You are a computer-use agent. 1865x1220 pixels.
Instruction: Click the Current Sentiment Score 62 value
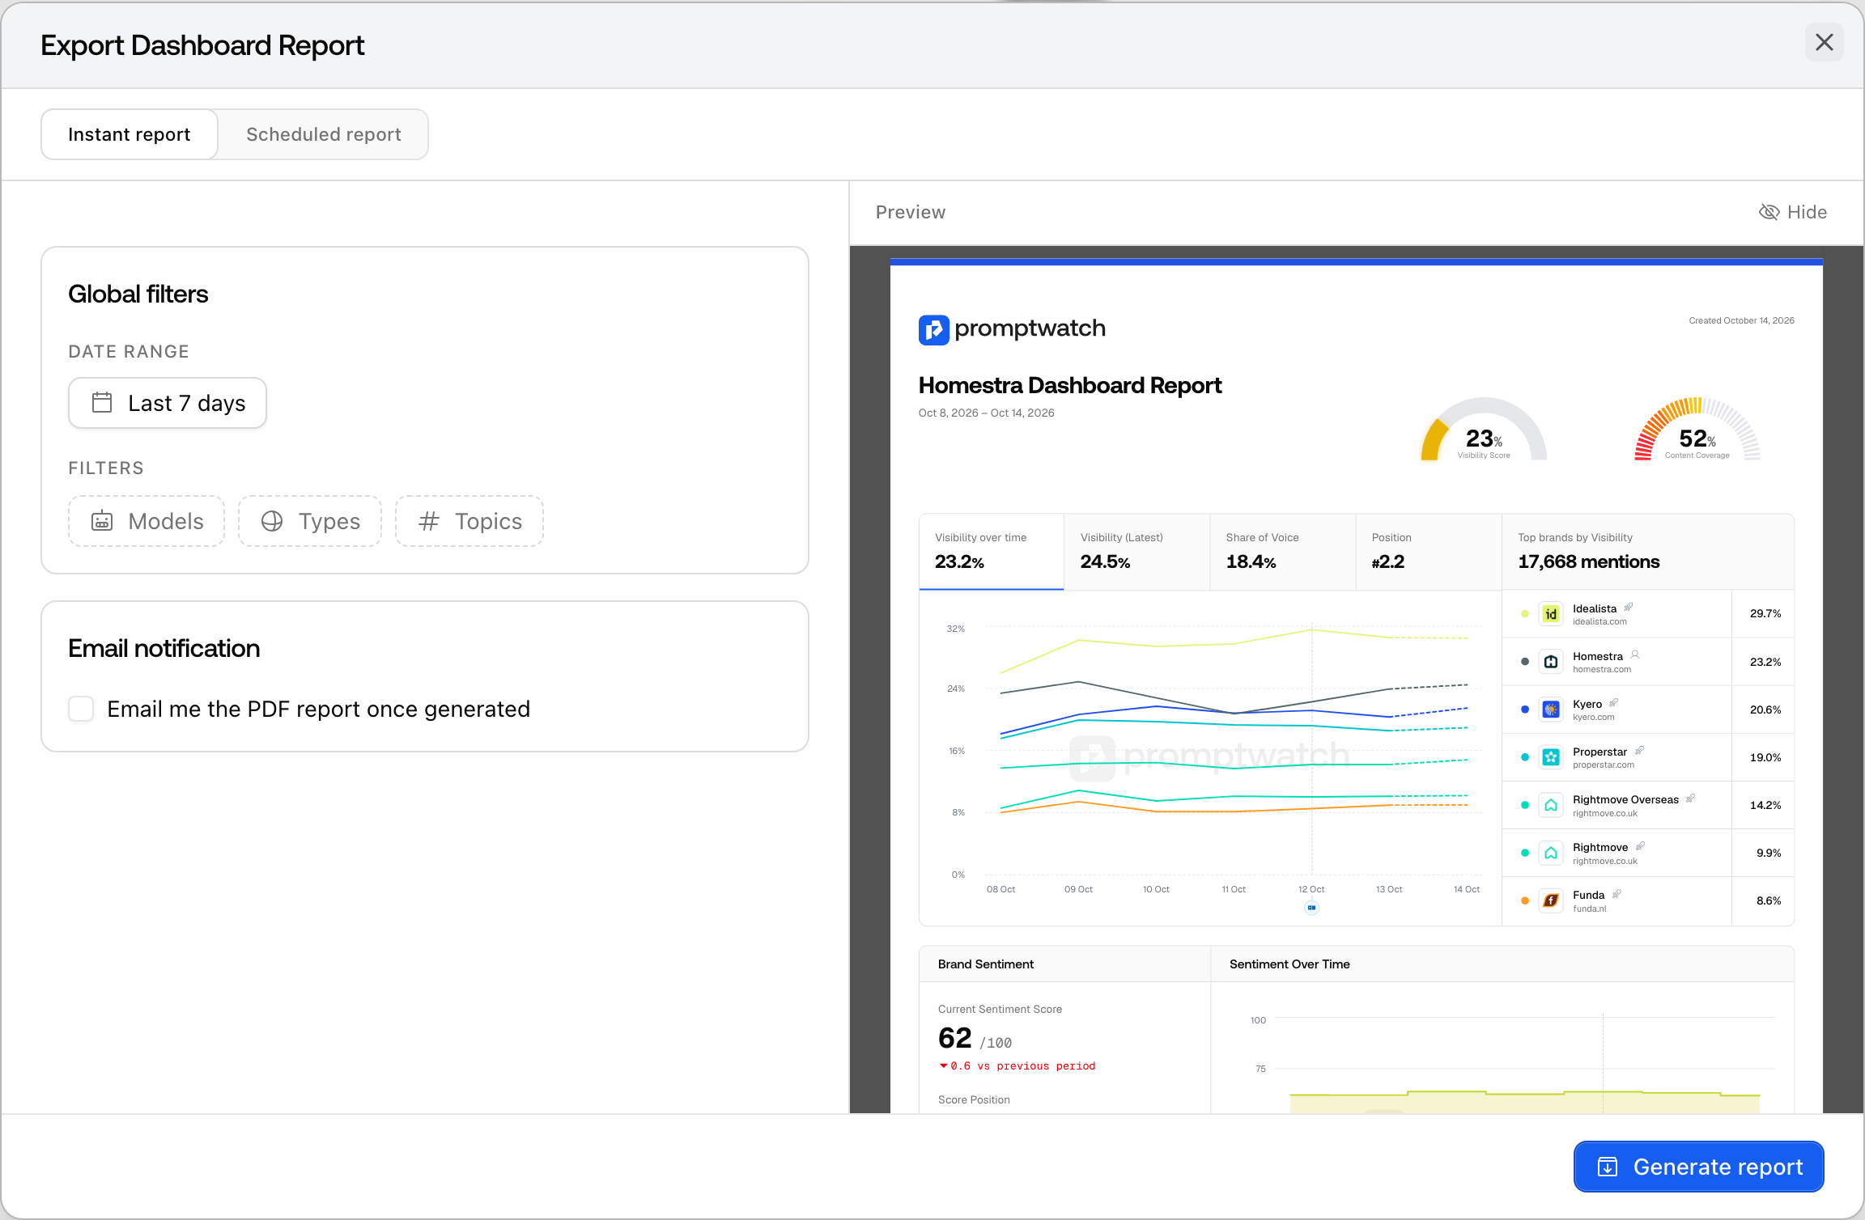pyautogui.click(x=955, y=1038)
